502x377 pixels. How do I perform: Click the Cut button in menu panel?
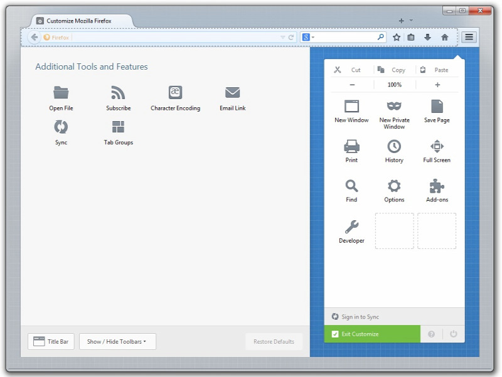[x=352, y=70]
